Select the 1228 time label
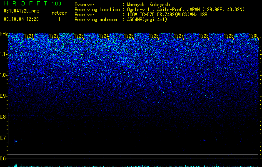The height and width of the screenshot is (167, 262). coord(204,36)
